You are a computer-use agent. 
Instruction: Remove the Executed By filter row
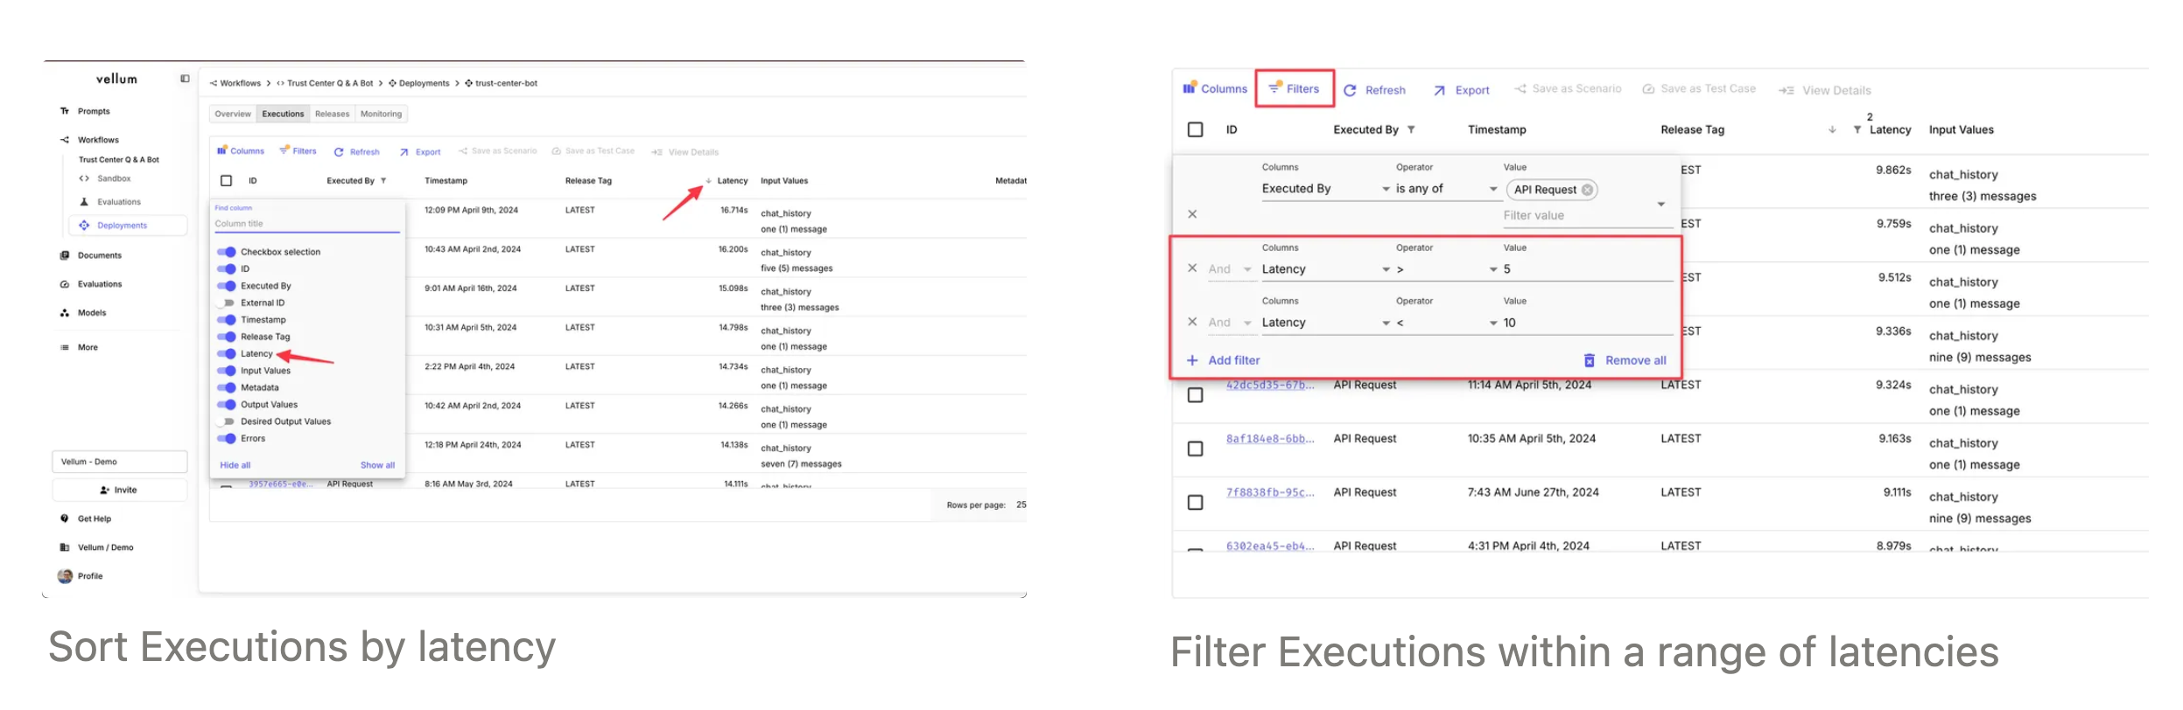click(x=1192, y=214)
